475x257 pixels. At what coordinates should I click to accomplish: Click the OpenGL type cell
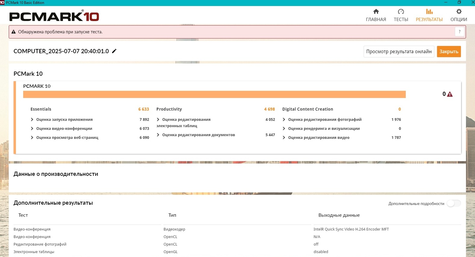(x=170, y=252)
